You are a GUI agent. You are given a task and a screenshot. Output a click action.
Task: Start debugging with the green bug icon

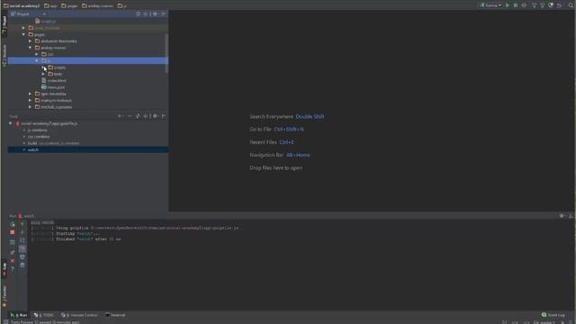(x=516, y=5)
